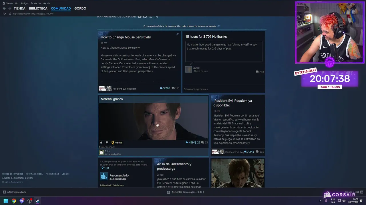Click the steamcommunity URL address bar

[x=33, y=14]
